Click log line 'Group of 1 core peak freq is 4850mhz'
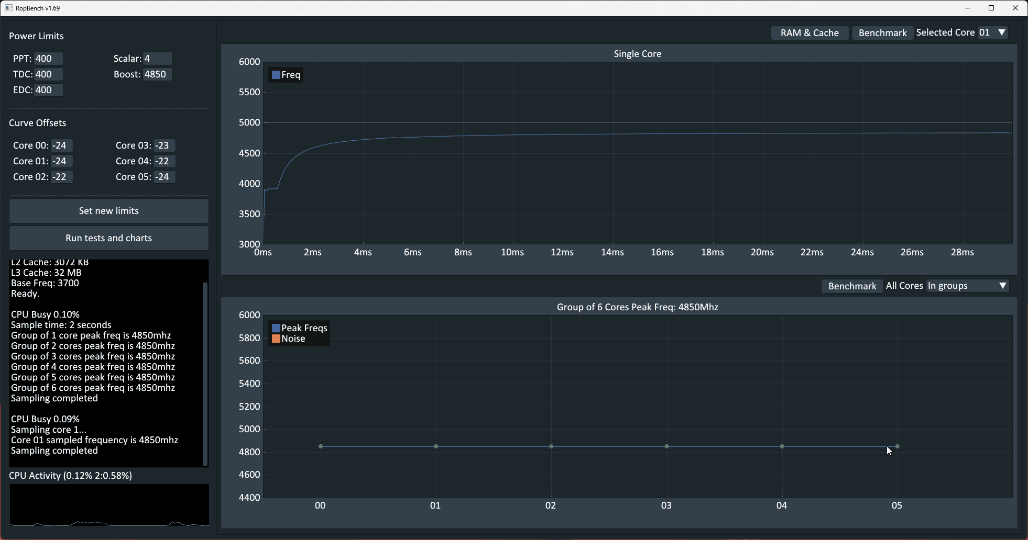This screenshot has width=1028, height=540. coord(91,335)
